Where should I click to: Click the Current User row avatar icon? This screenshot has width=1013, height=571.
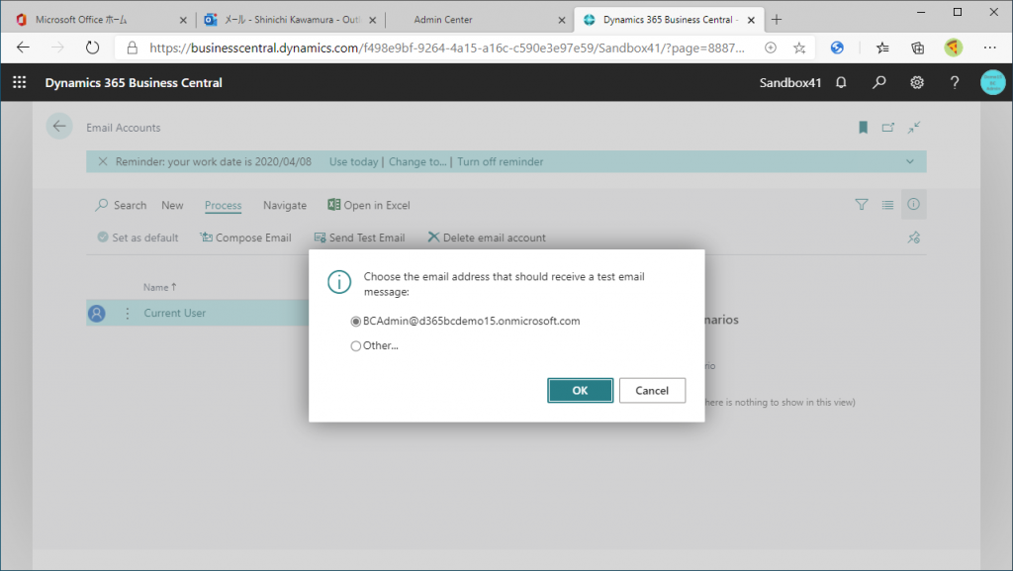[x=97, y=314]
